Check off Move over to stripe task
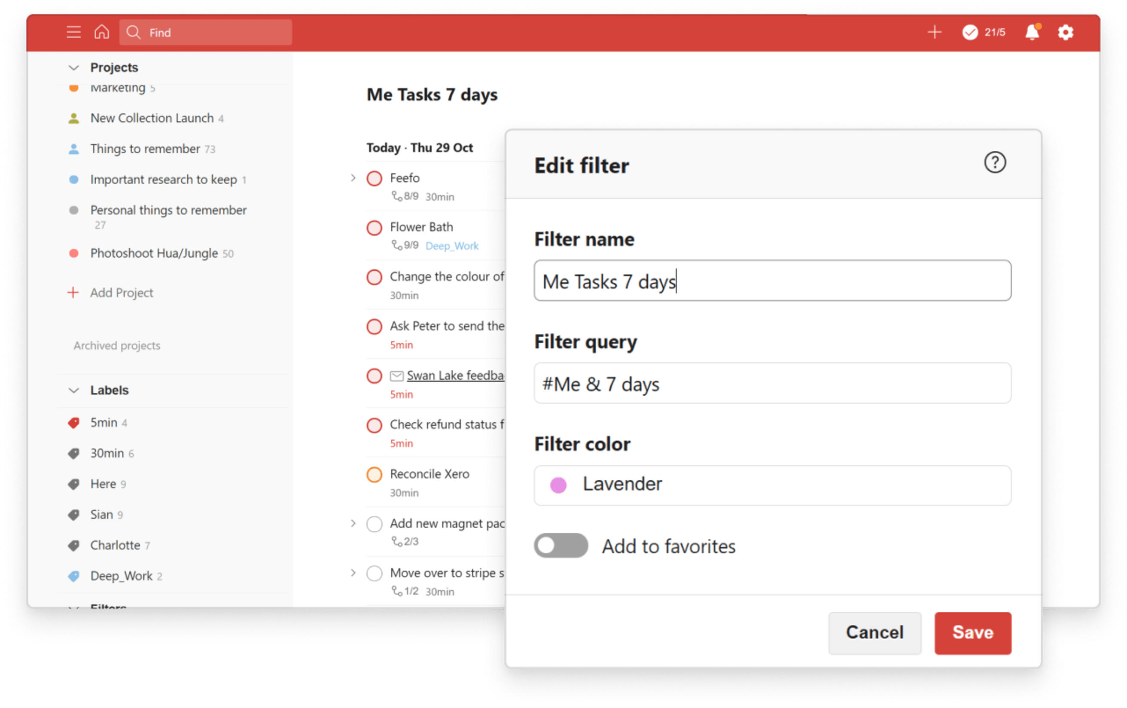 coord(375,574)
